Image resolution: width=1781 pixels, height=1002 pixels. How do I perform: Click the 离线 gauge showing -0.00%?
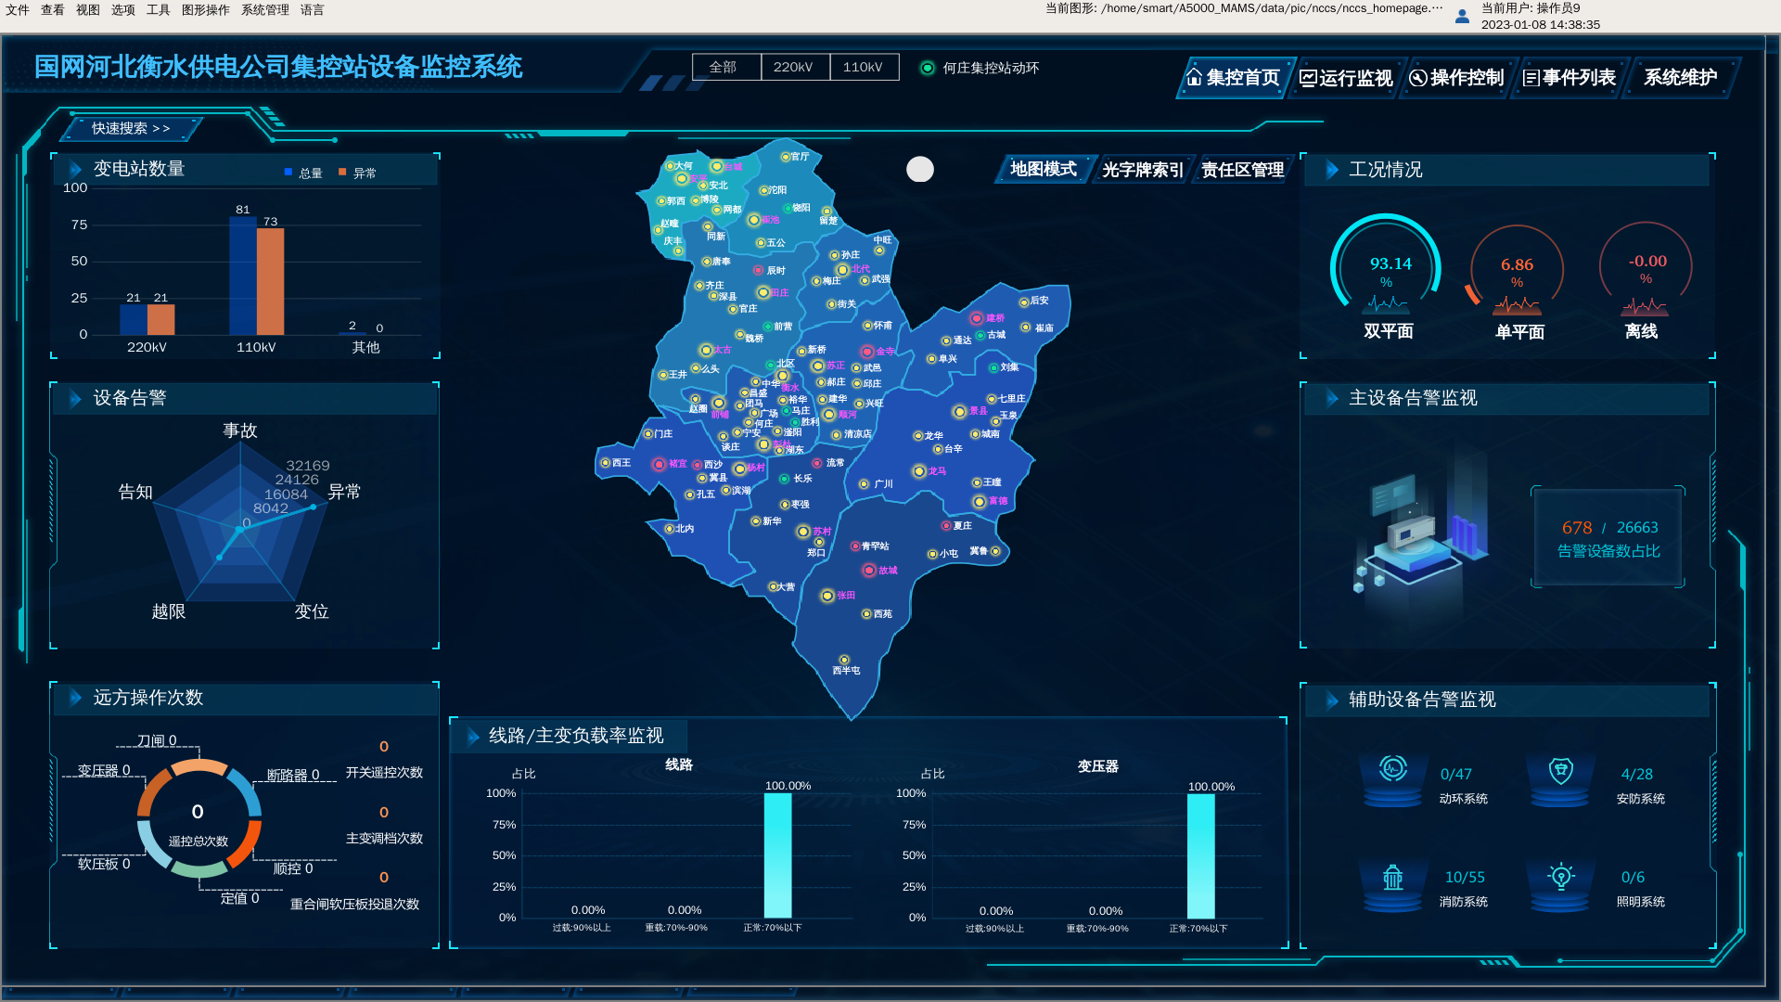1646,268
